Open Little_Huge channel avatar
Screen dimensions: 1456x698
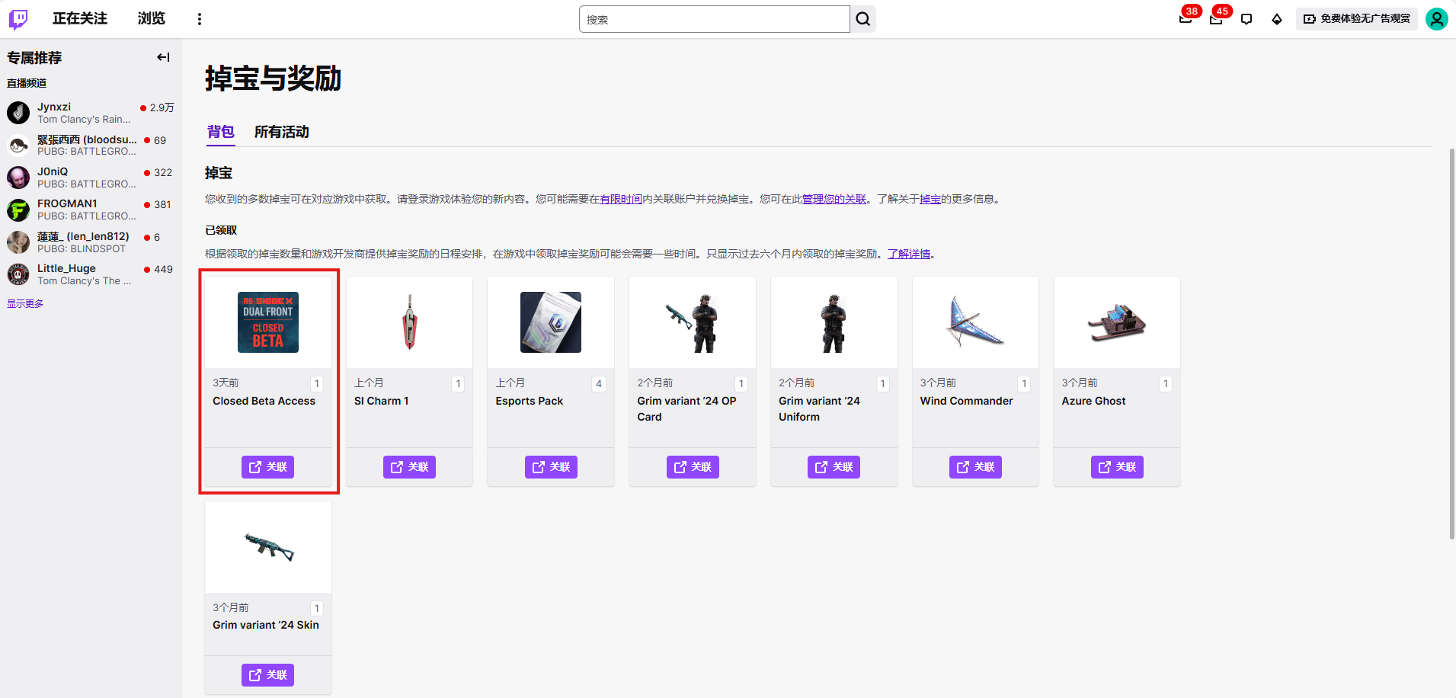[18, 274]
